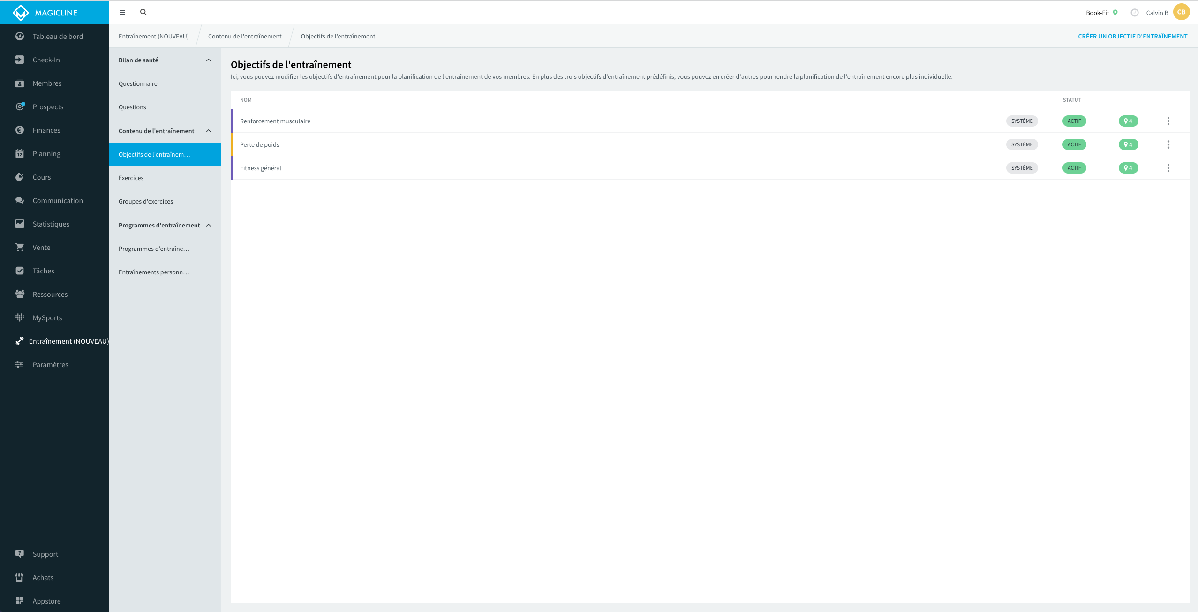Click the 4 locations badge for Renforcement musculaire
This screenshot has height=612, width=1198.
pos(1128,121)
